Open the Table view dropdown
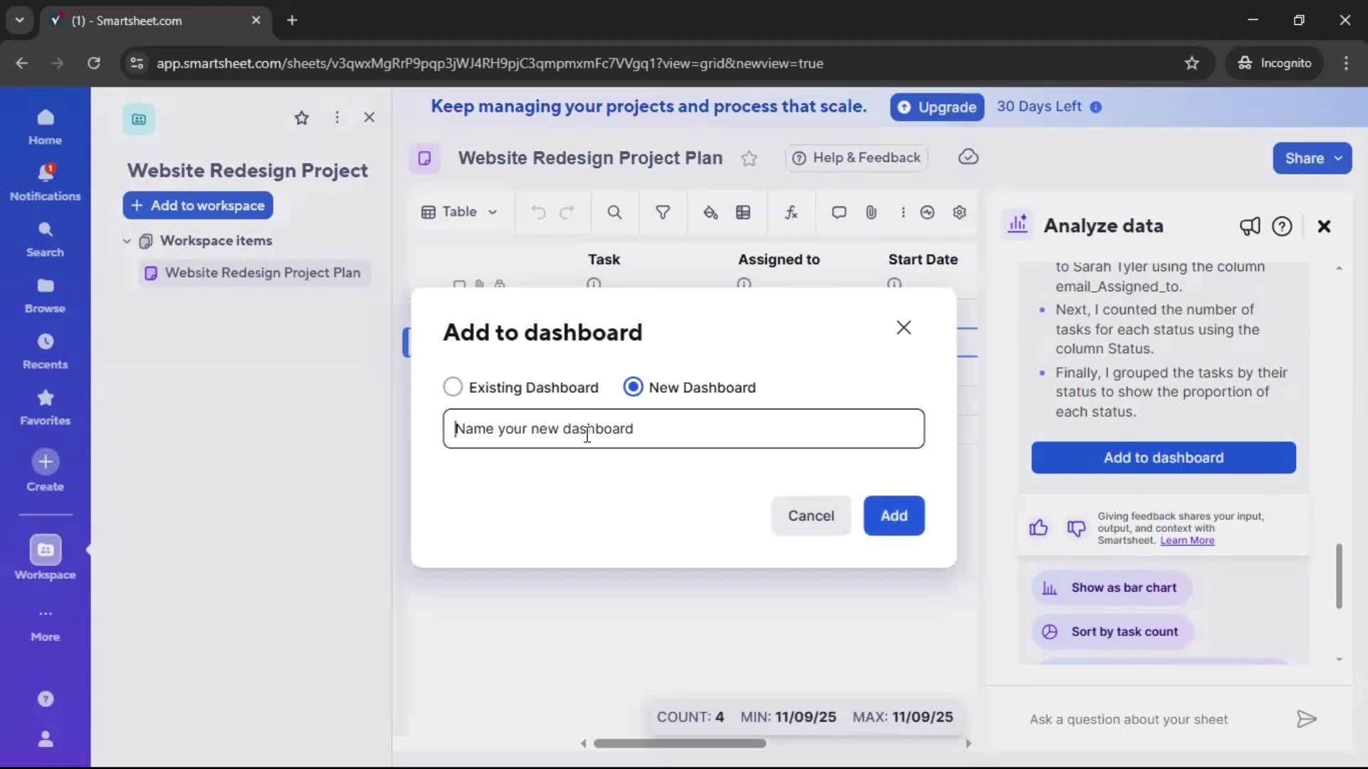This screenshot has height=769, width=1368. [x=460, y=212]
